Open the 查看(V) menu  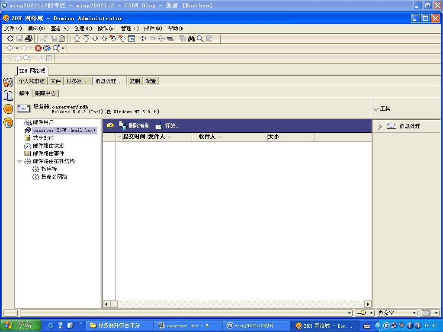coord(60,29)
